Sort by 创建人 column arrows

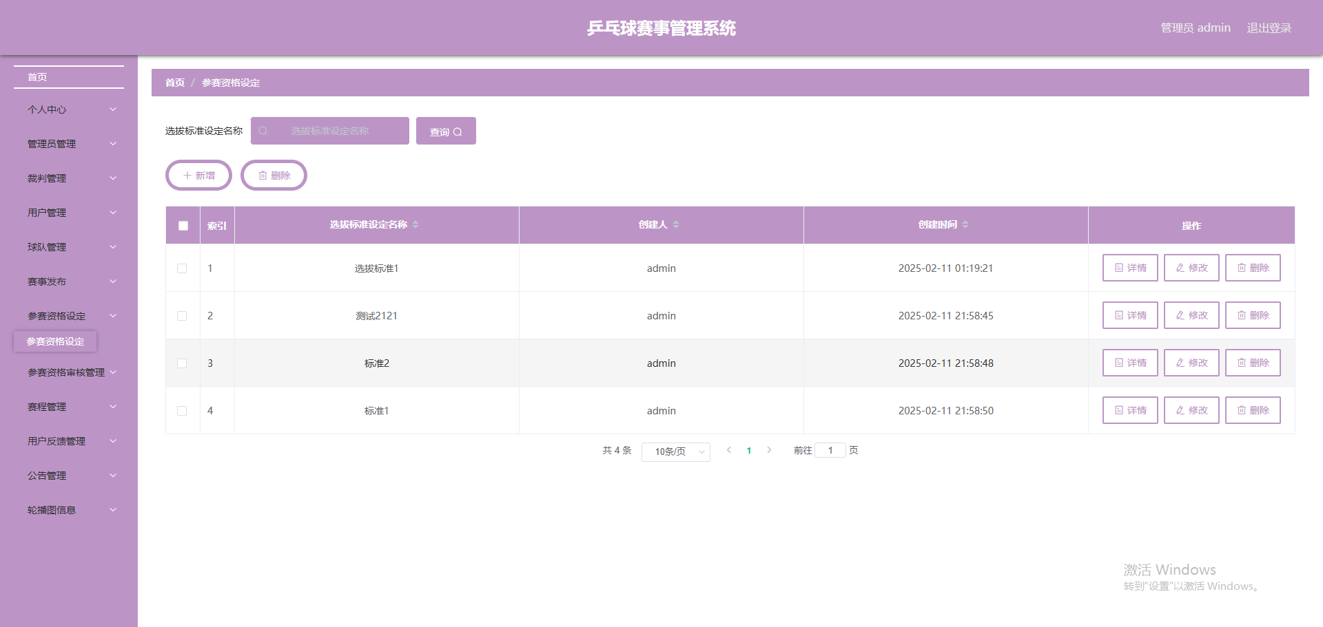click(676, 224)
